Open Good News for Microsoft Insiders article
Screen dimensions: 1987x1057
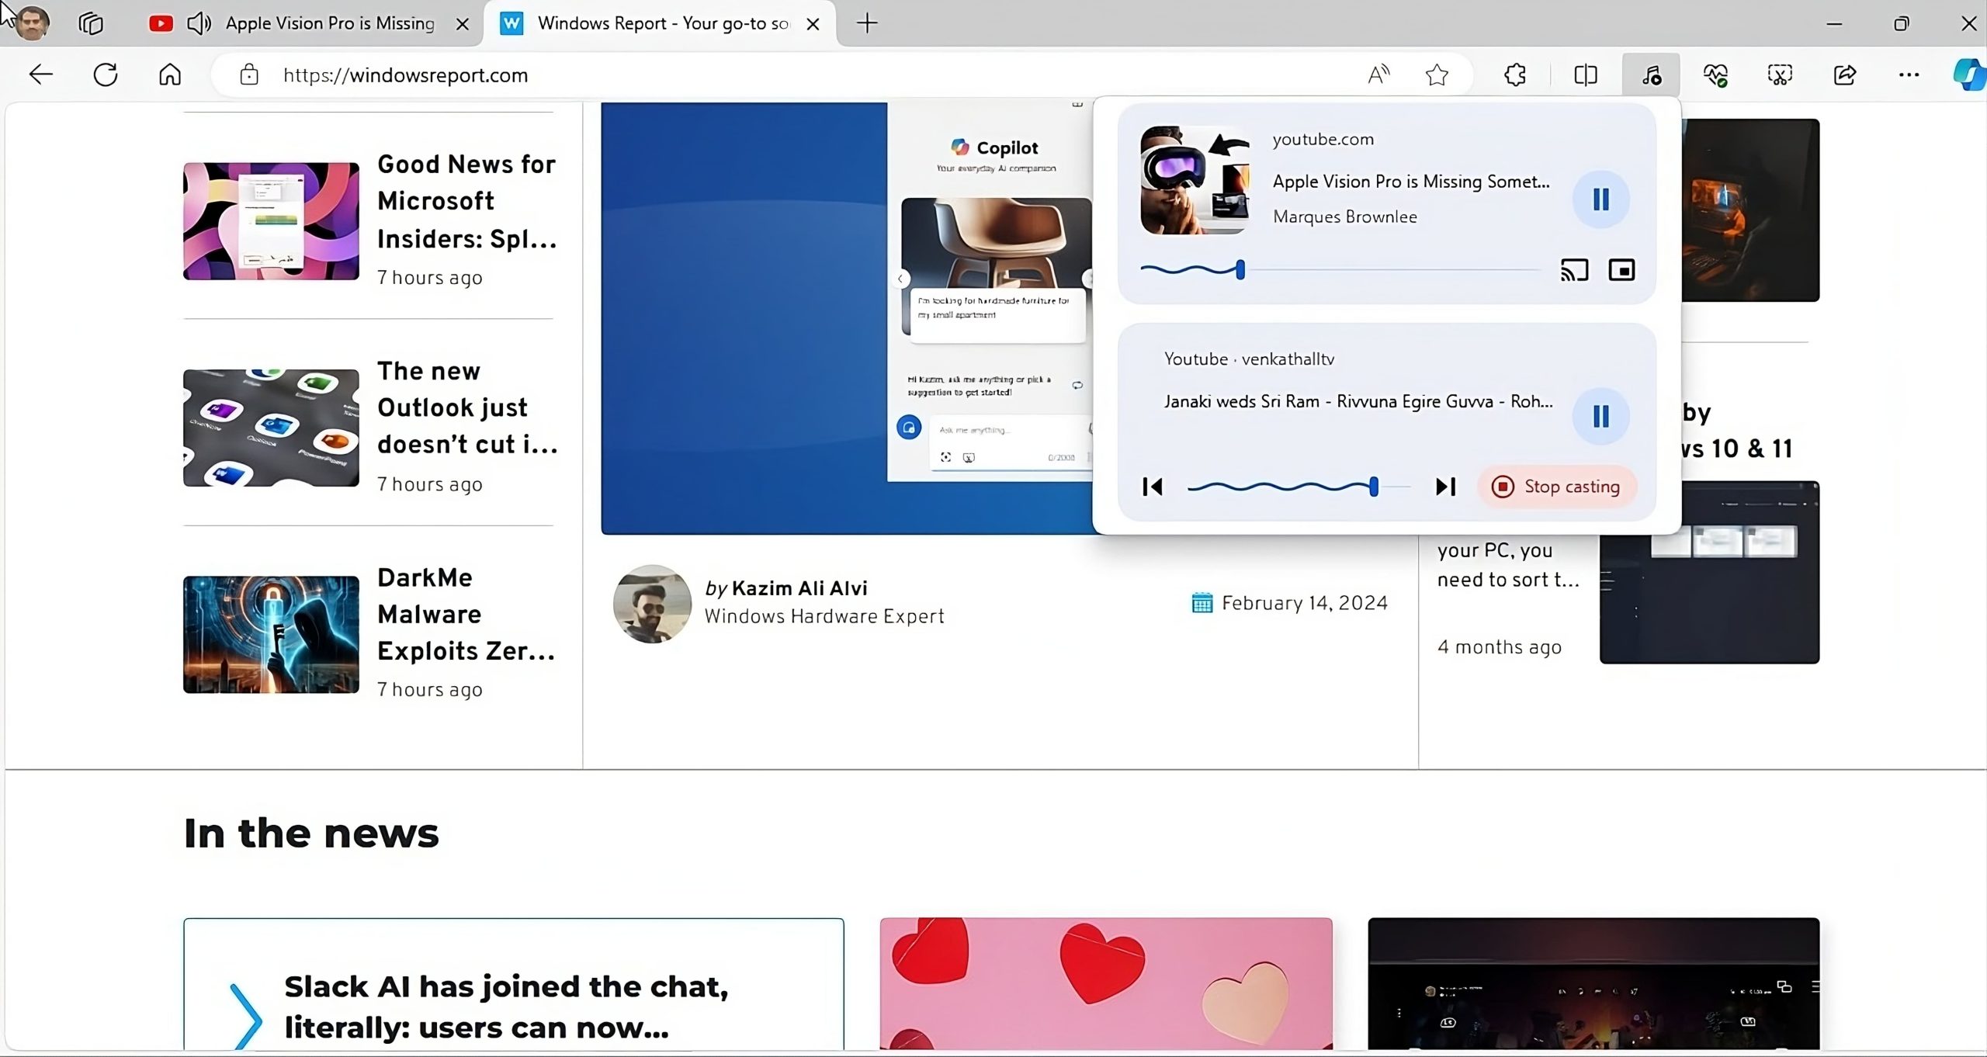click(467, 201)
